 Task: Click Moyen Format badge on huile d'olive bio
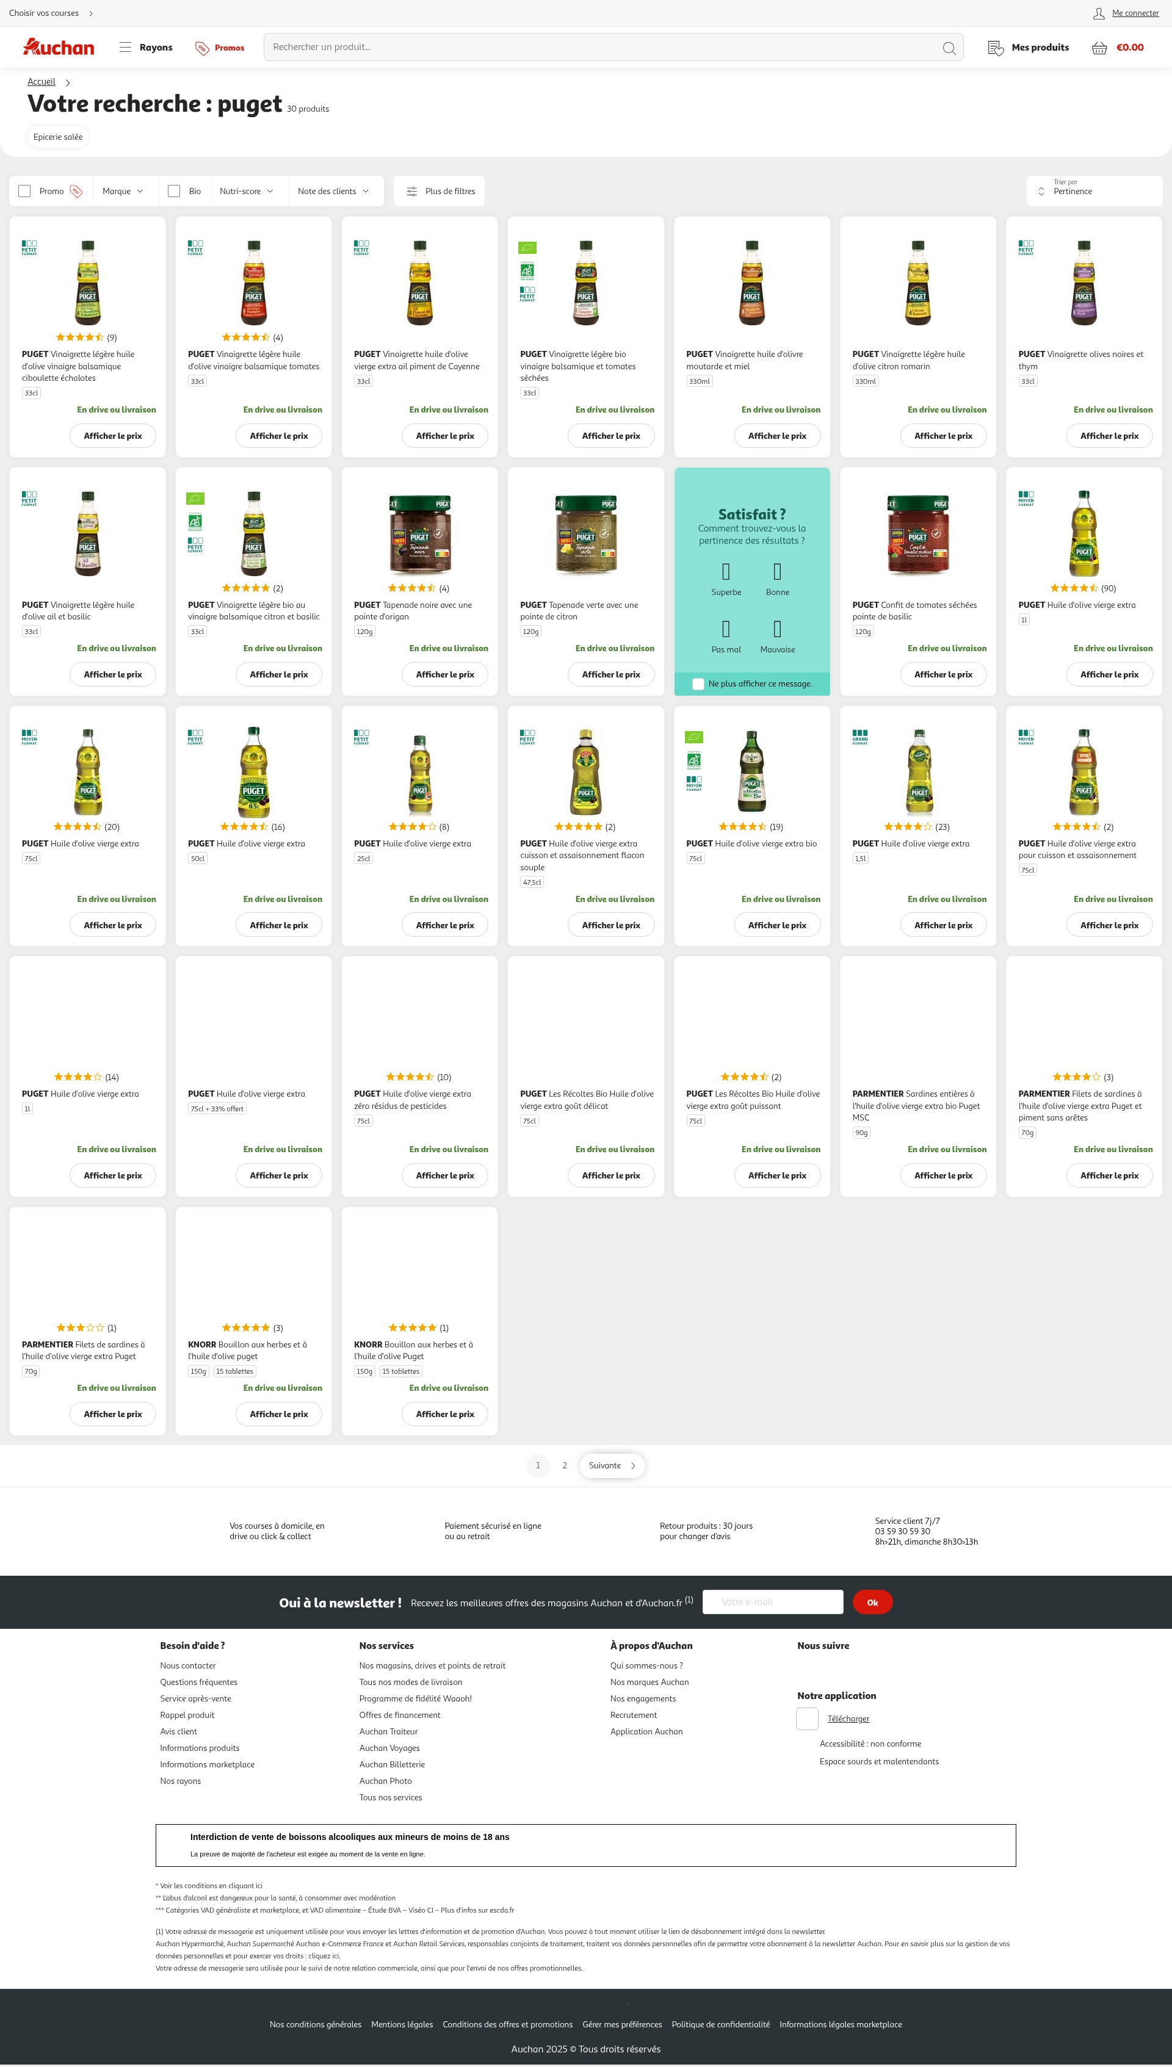coord(694,784)
